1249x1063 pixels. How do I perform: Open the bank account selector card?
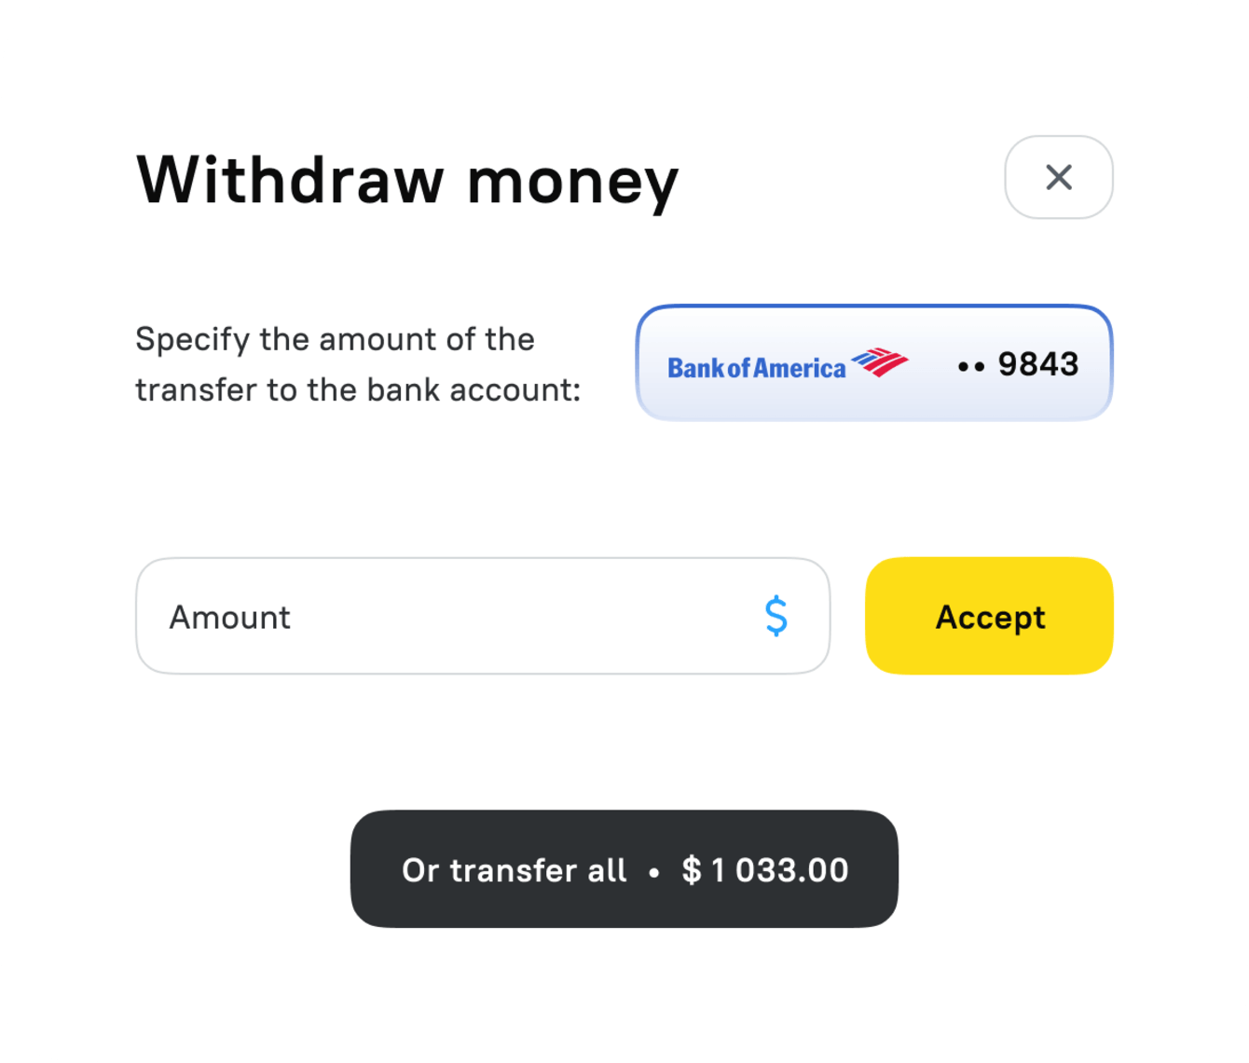[873, 363]
